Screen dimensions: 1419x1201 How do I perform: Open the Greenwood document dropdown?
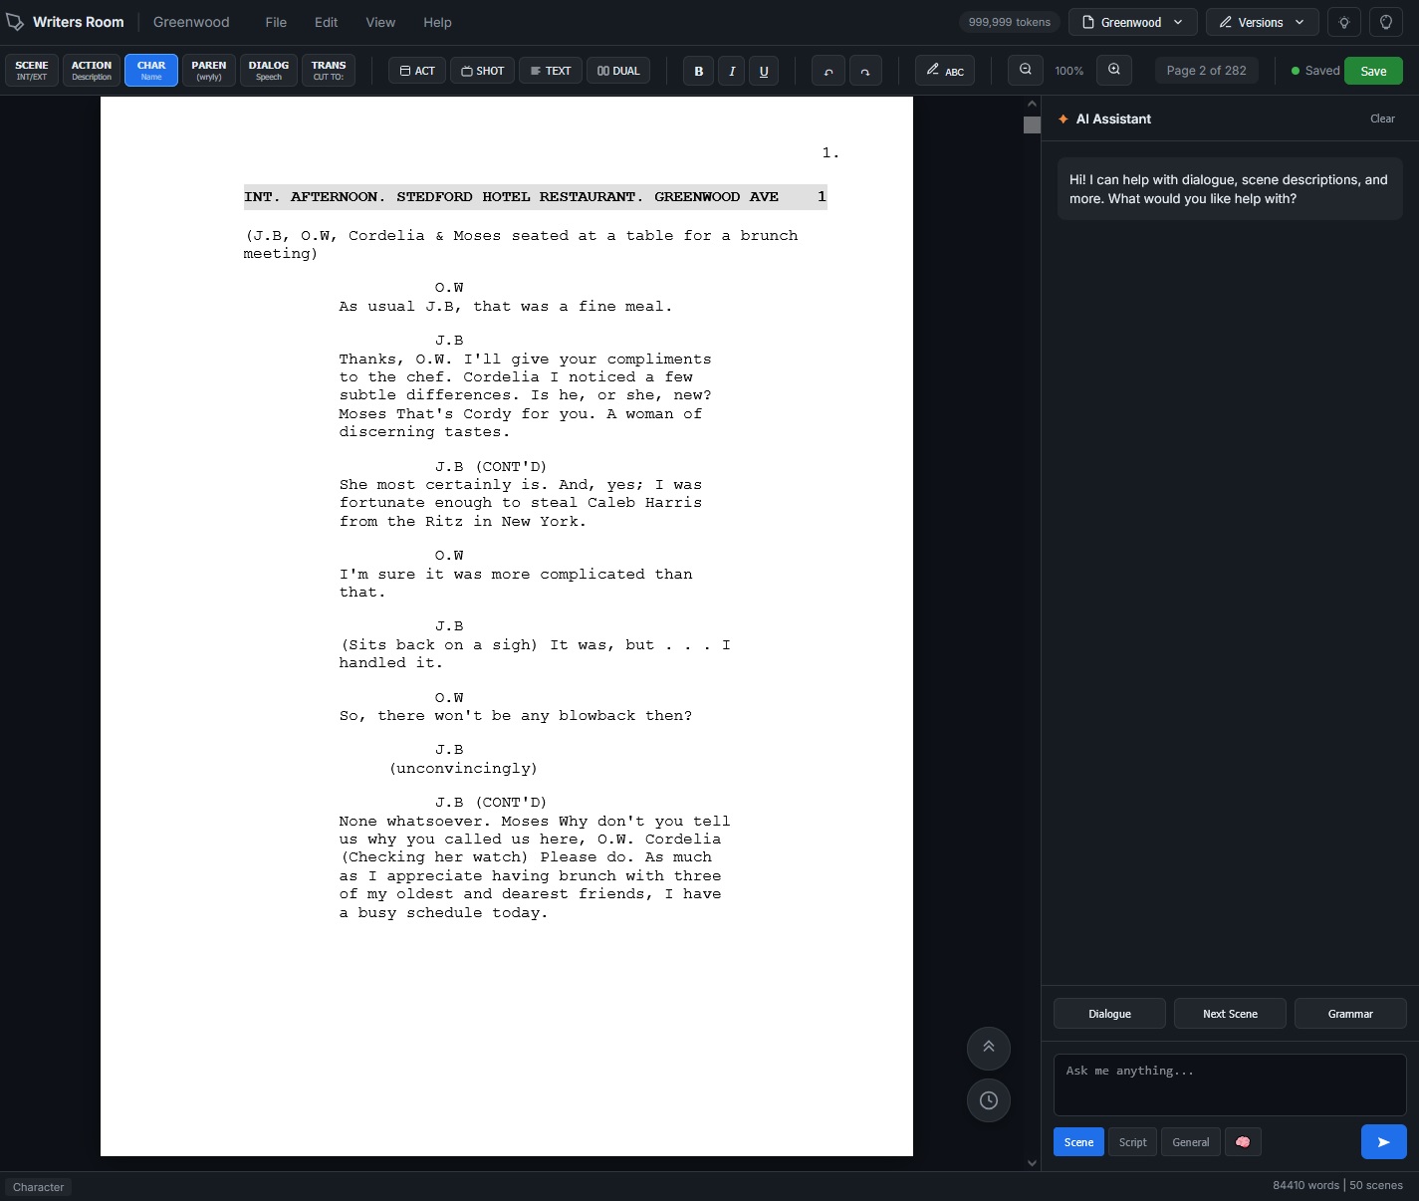pos(1132,22)
